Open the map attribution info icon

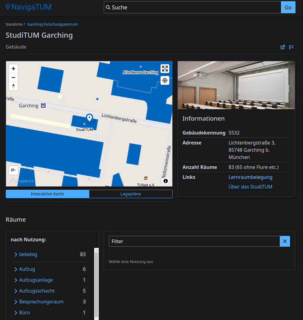(166, 181)
